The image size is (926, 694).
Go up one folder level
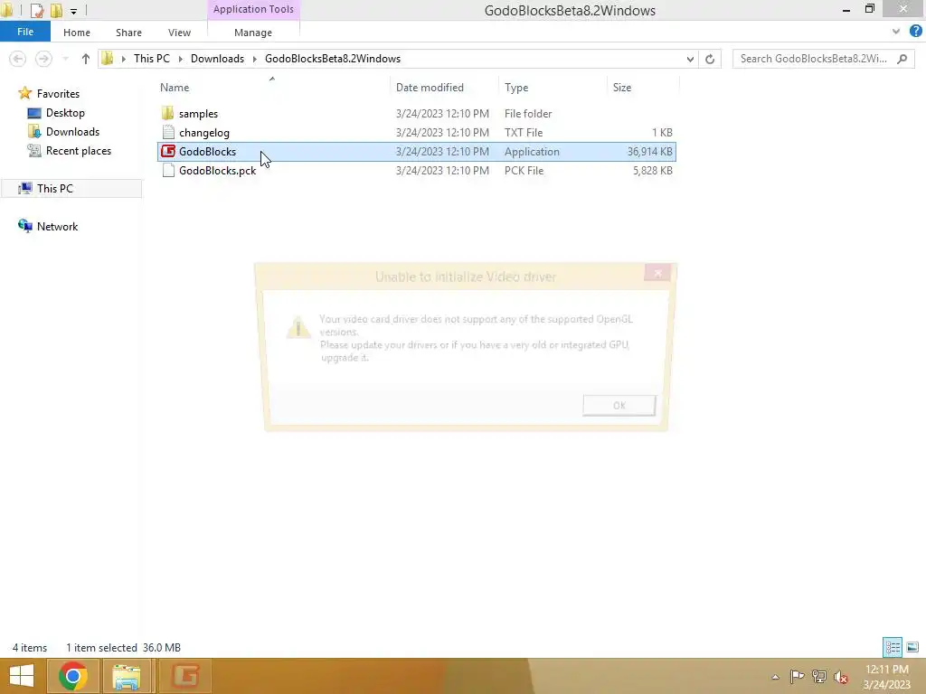(x=86, y=59)
